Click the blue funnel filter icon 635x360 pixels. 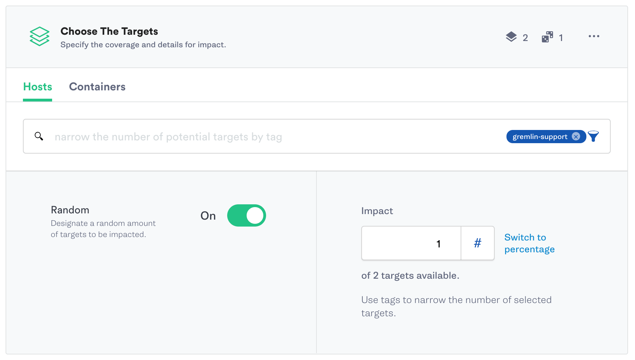(x=593, y=137)
